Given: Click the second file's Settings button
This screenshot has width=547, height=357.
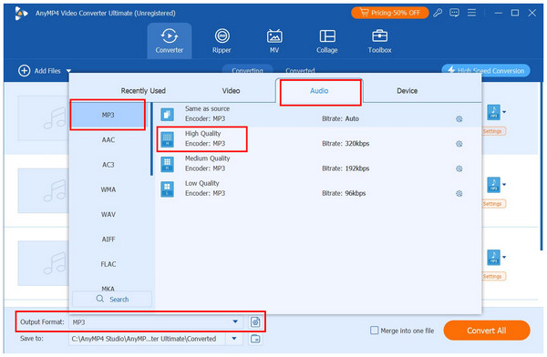Looking at the screenshot, I should tap(493, 204).
